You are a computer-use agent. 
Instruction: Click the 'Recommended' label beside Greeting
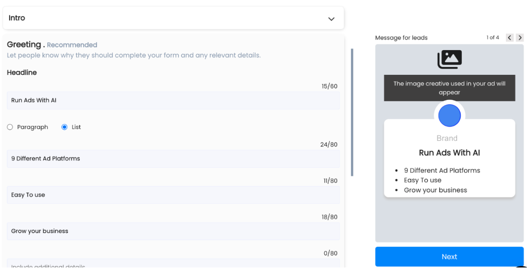click(x=72, y=45)
